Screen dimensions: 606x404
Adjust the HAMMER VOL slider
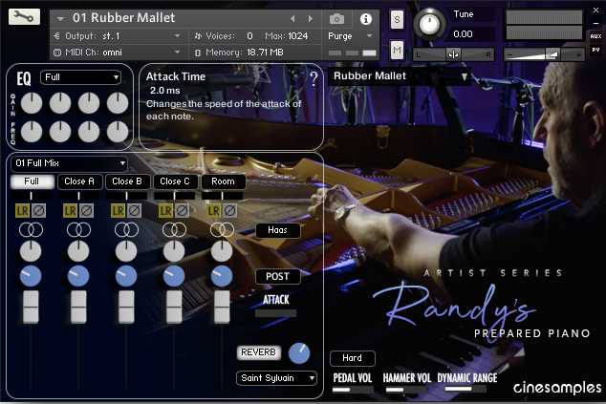click(406, 390)
